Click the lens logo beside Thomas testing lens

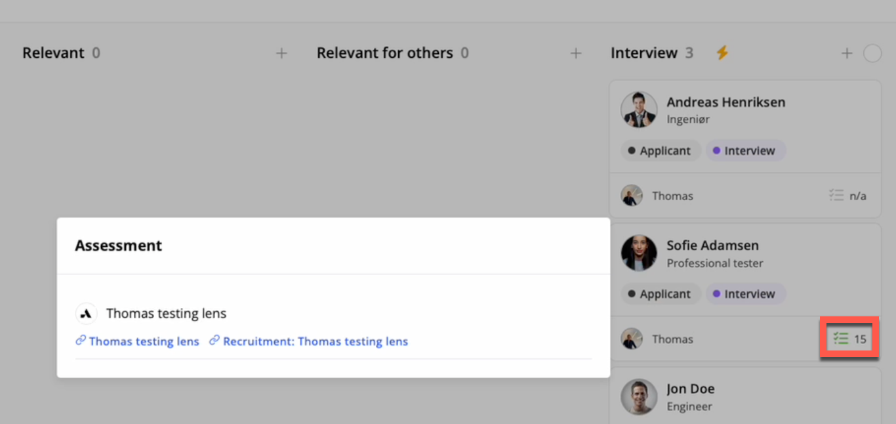(86, 314)
